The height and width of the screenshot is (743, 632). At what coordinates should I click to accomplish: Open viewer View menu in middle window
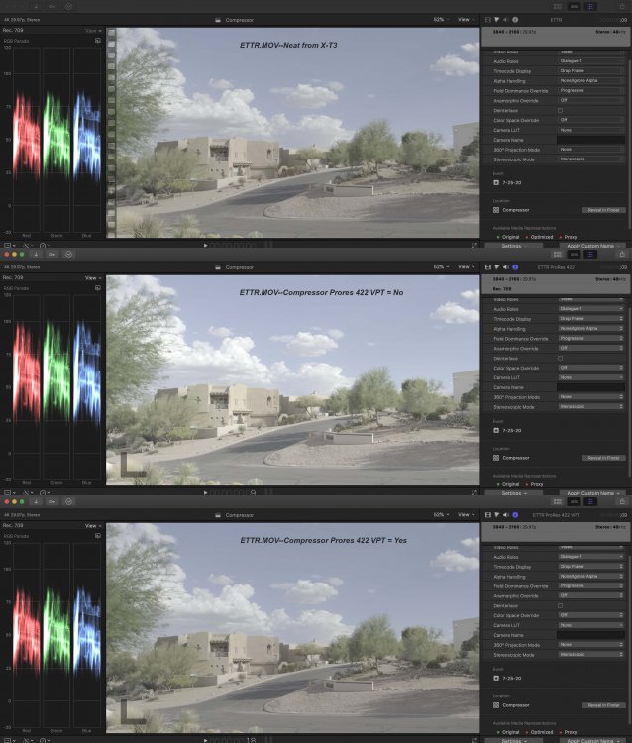point(466,266)
